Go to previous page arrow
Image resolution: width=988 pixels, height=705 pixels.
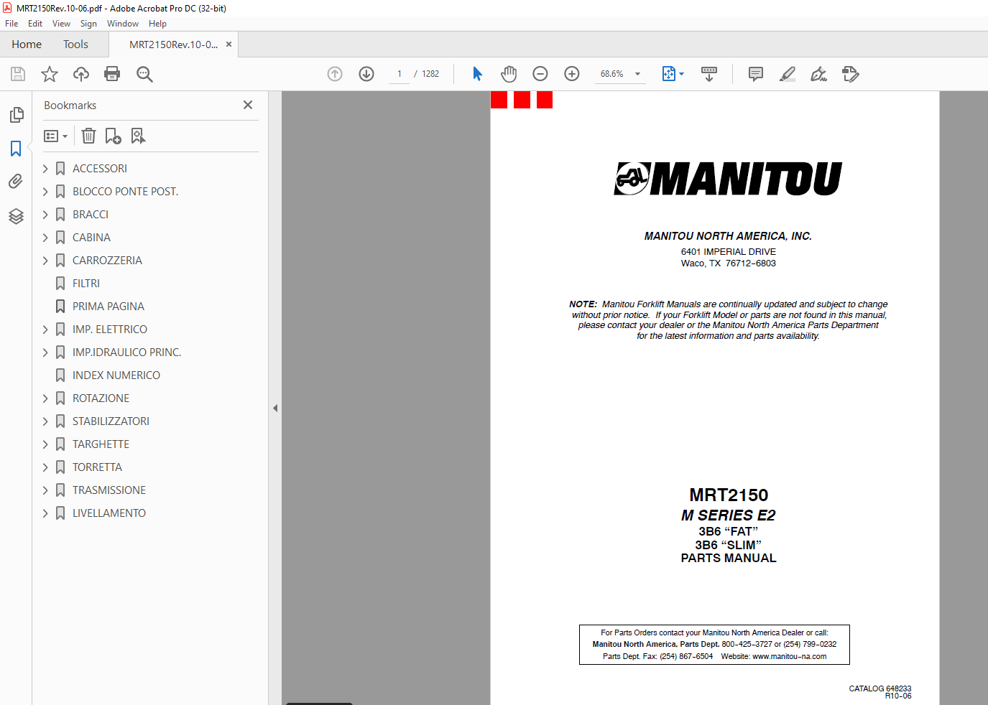[x=335, y=74]
